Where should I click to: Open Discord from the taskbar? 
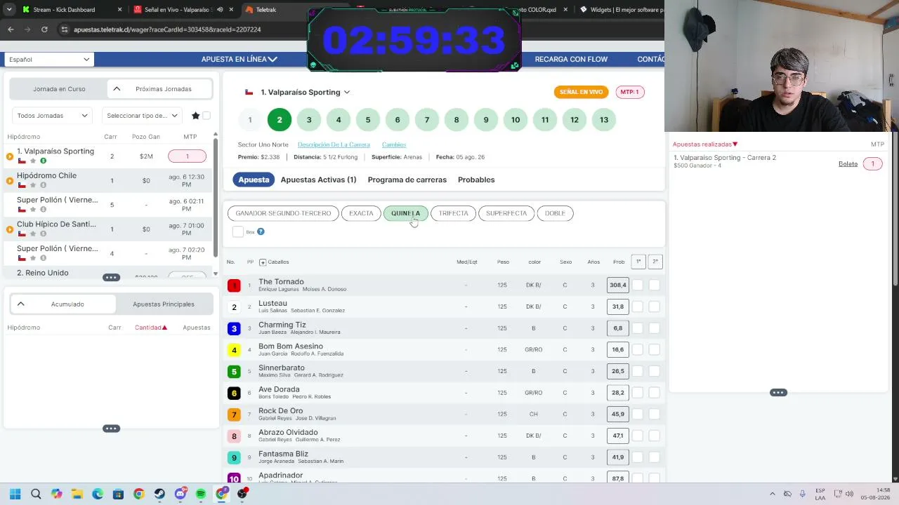pyautogui.click(x=181, y=494)
